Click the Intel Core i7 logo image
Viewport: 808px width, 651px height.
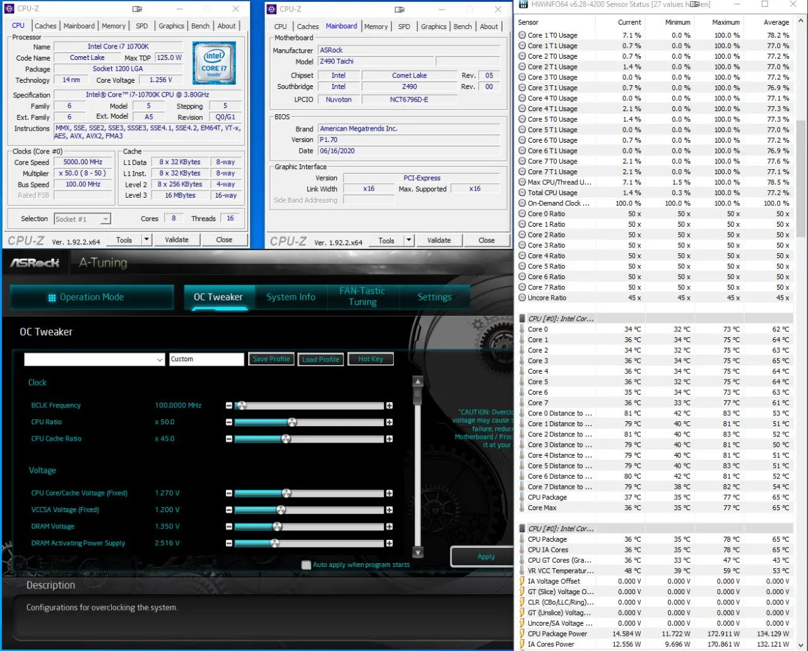click(214, 63)
